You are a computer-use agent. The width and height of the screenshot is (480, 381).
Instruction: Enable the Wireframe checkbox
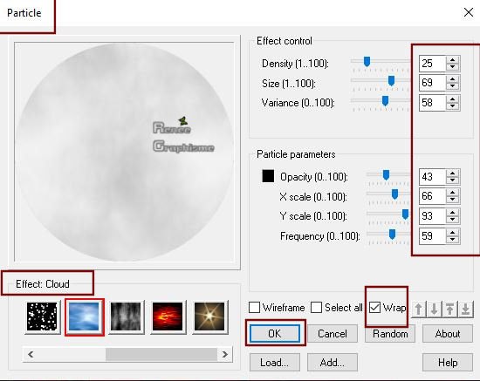254,307
